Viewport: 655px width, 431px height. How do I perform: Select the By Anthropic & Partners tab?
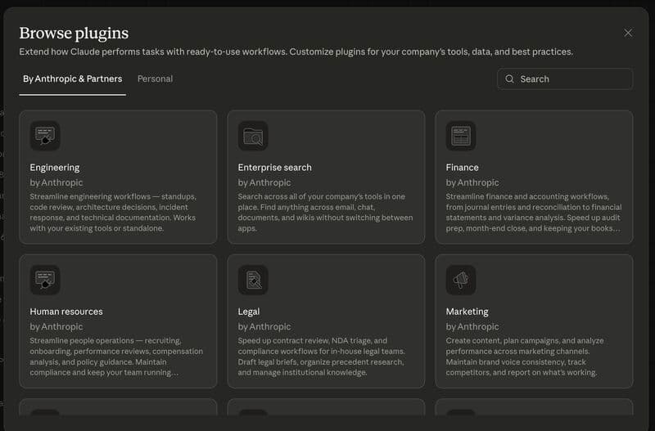coord(72,79)
